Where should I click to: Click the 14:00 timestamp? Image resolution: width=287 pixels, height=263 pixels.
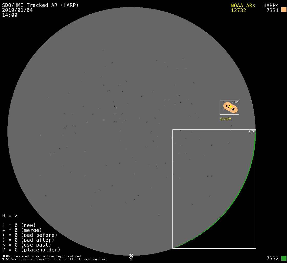(x=10, y=15)
